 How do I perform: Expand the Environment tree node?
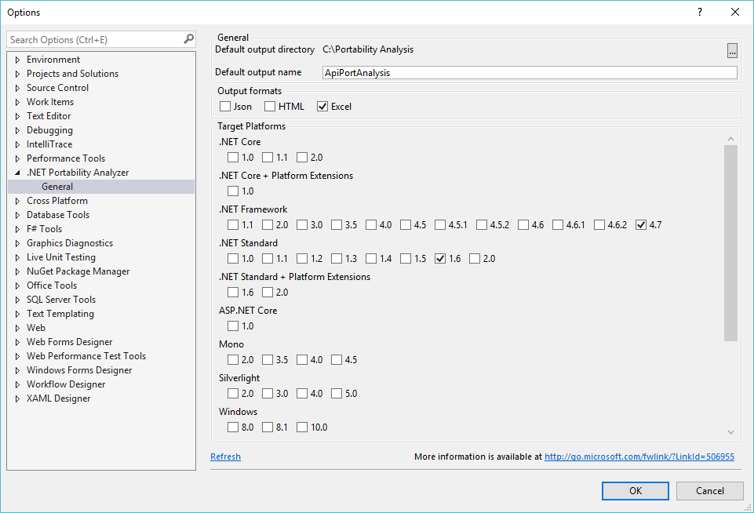(17, 60)
